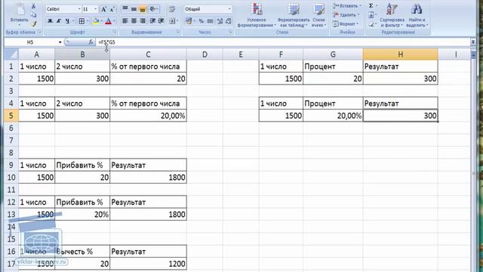Open the Формат cells menu
The height and width of the screenshot is (272, 483).
pyautogui.click(x=346, y=23)
